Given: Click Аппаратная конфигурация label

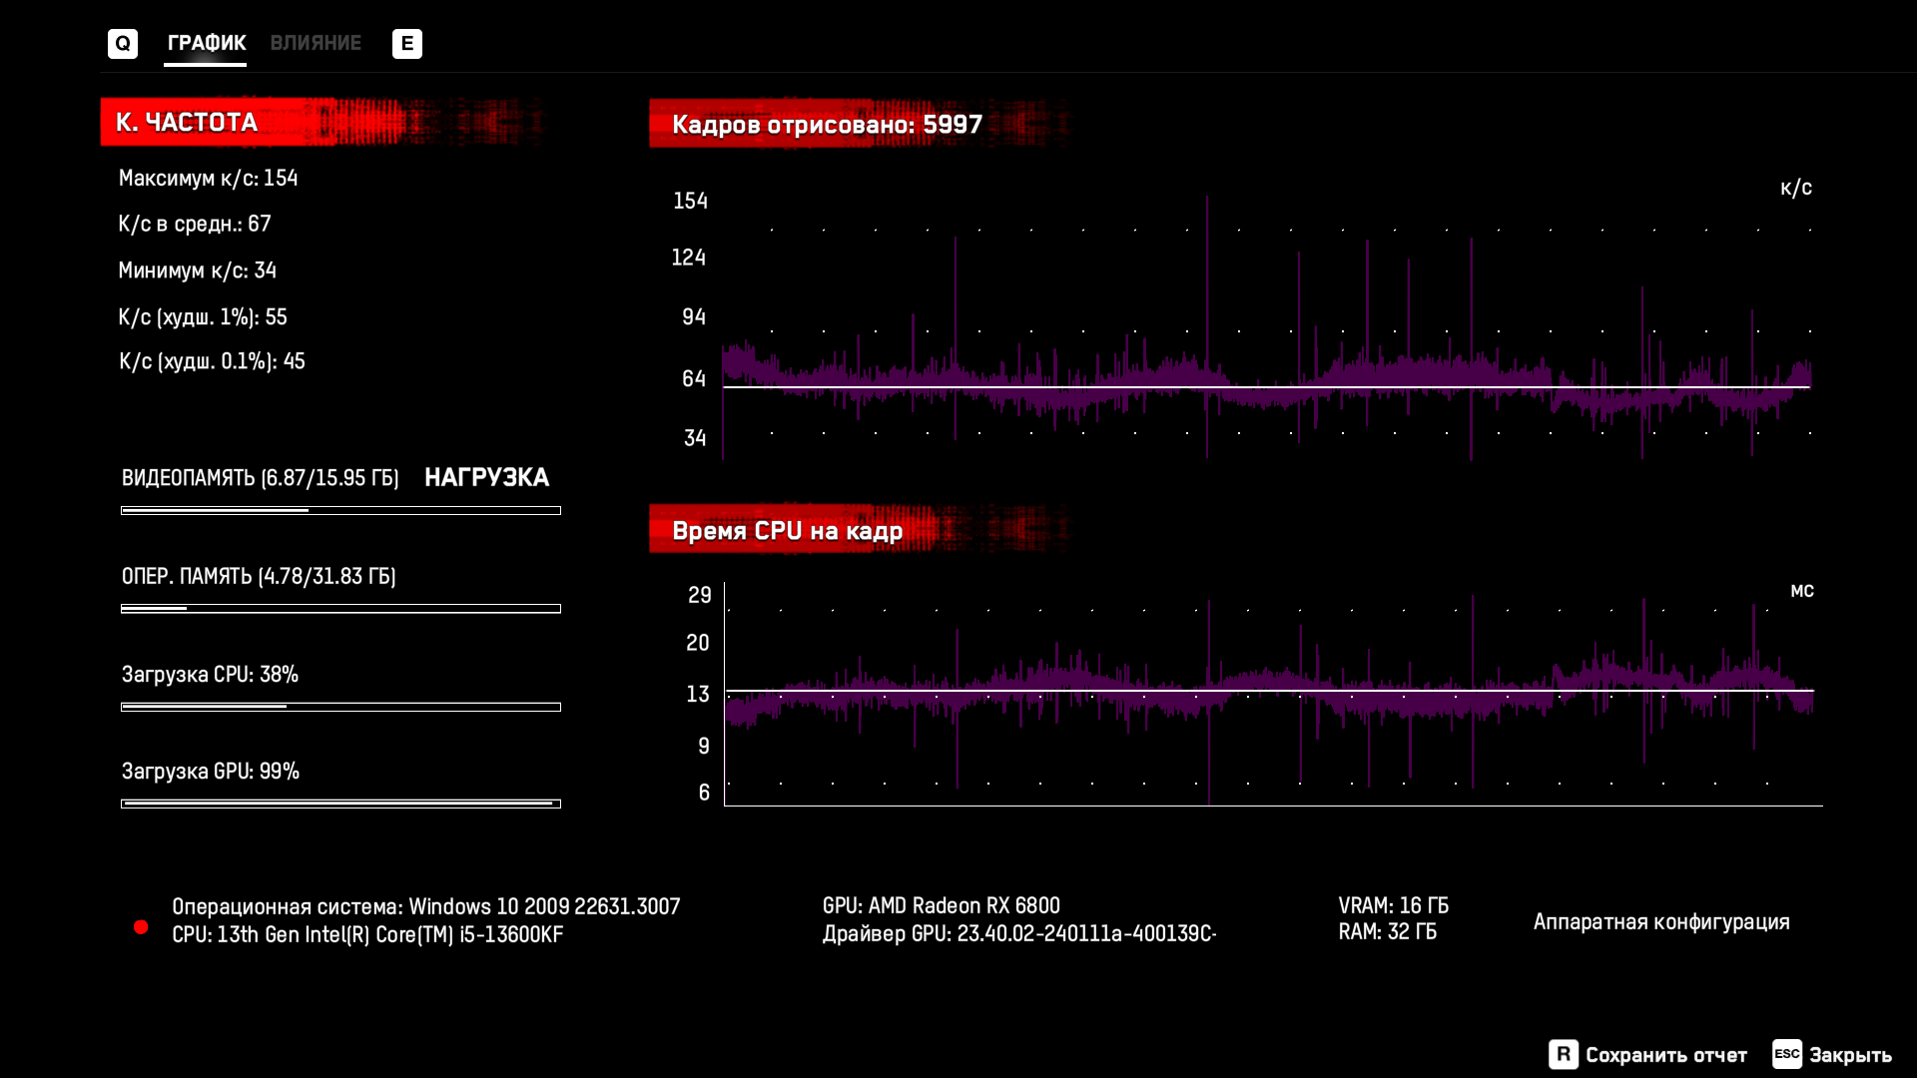Looking at the screenshot, I should 1661,921.
